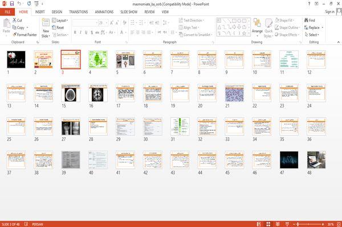
Task: Click the Cut scissors icon
Action: 14,20
